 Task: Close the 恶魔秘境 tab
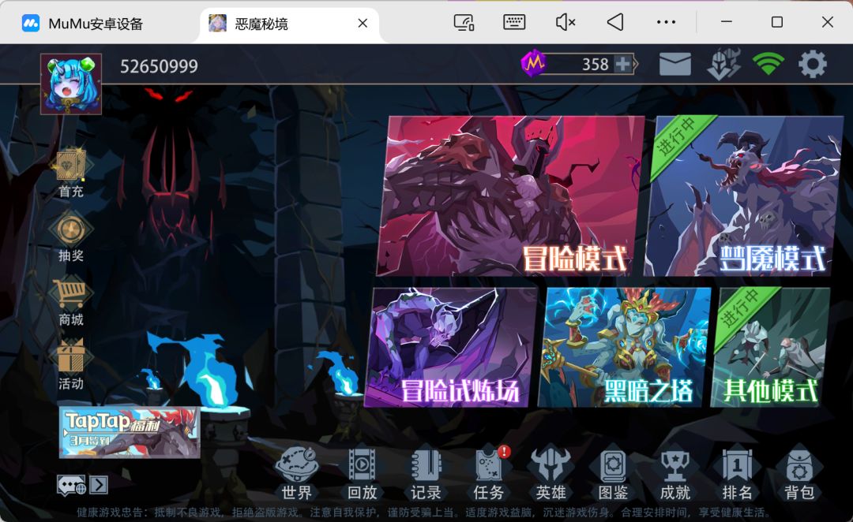[363, 23]
